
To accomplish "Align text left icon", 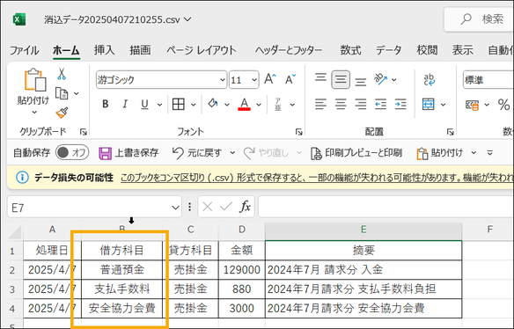I will [x=320, y=104].
